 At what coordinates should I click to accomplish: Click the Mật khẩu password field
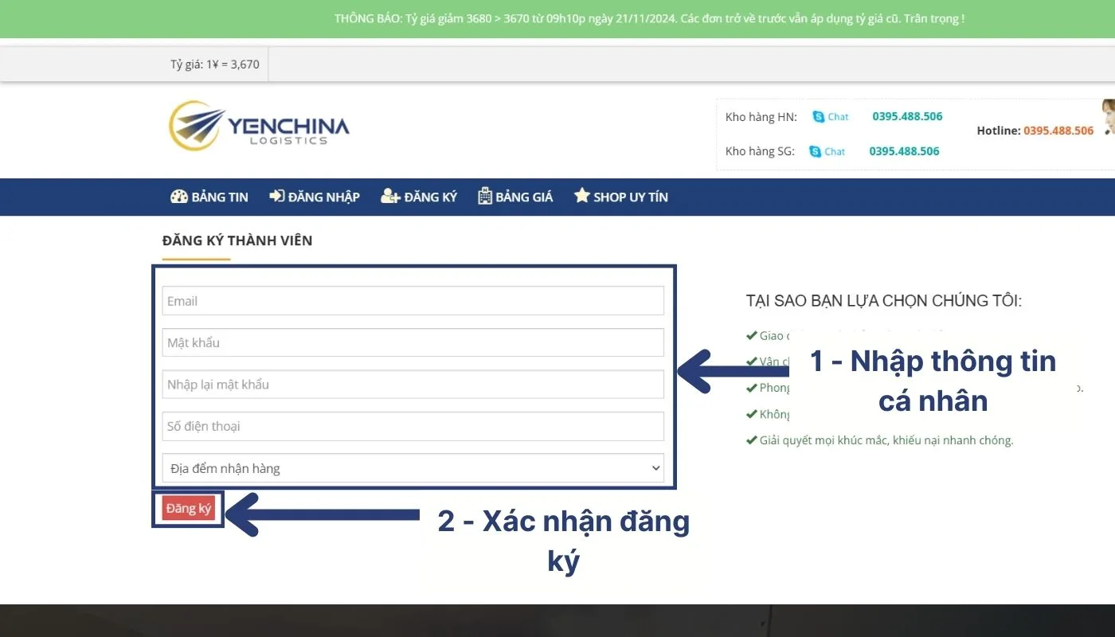(x=413, y=342)
